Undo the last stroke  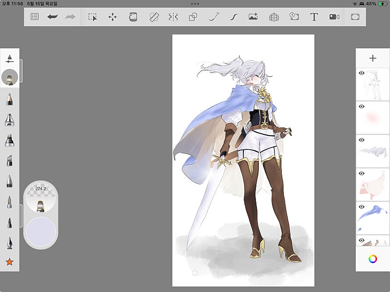52,17
